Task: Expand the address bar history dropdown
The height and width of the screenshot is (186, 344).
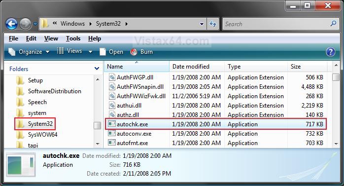Action: (x=202, y=24)
